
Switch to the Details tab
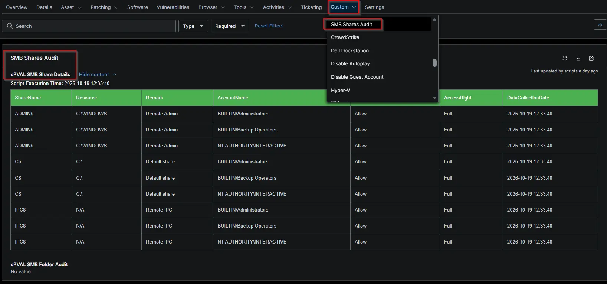click(44, 7)
